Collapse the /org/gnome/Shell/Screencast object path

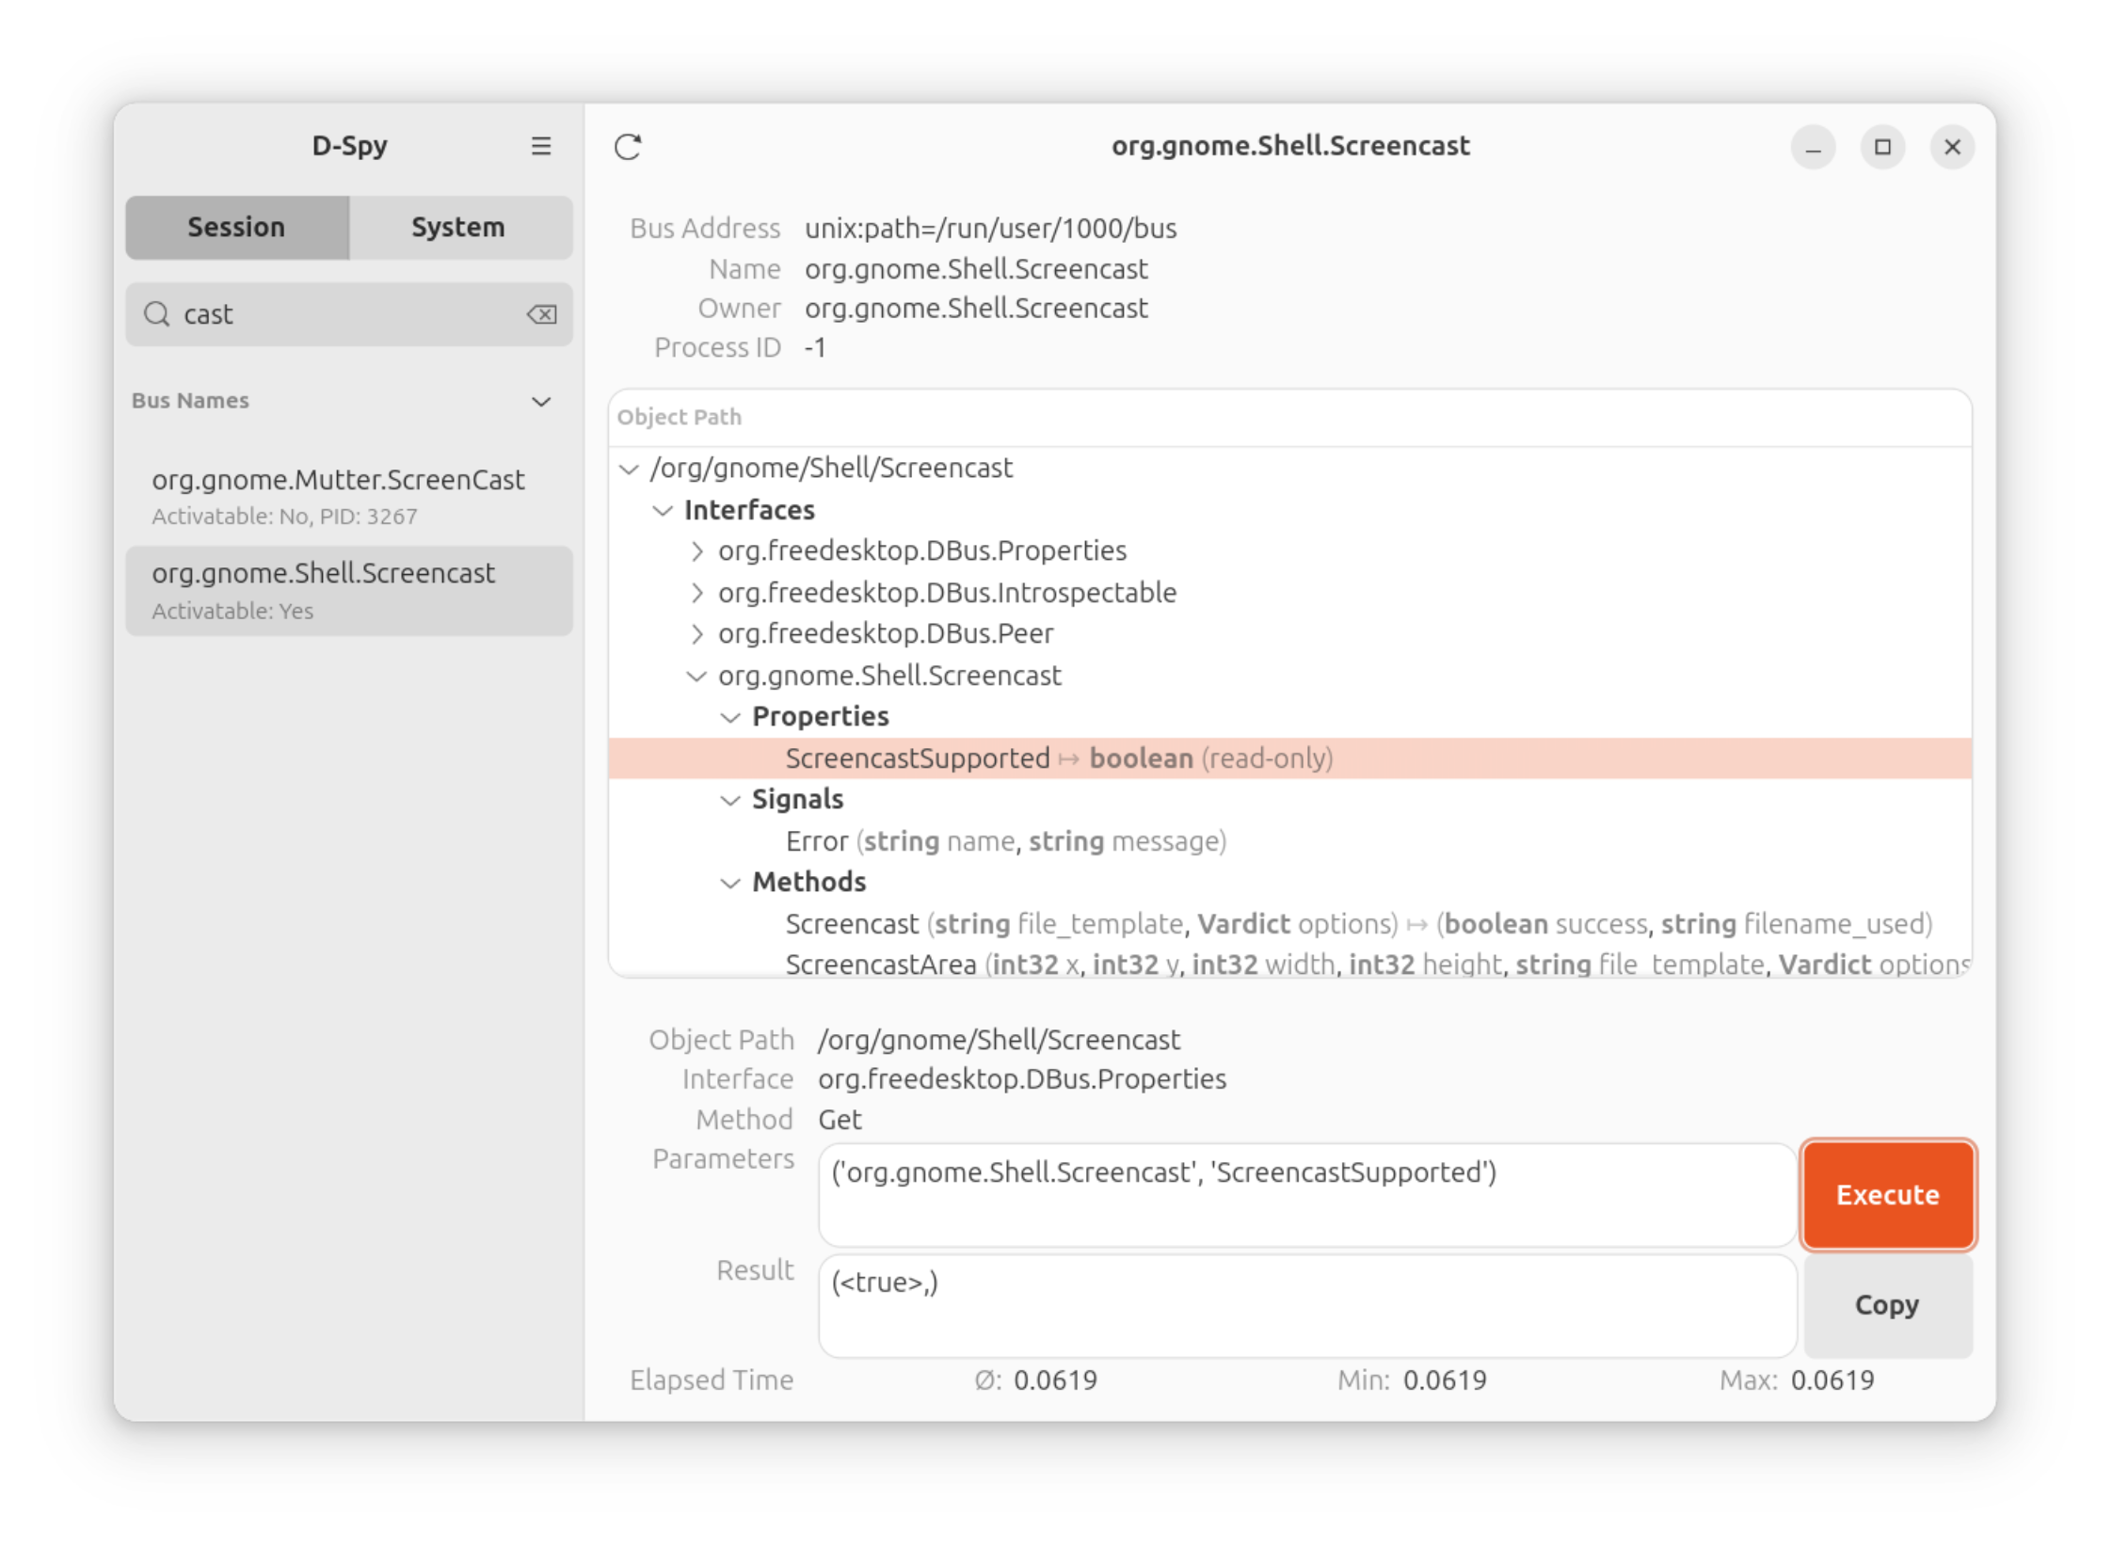629,469
